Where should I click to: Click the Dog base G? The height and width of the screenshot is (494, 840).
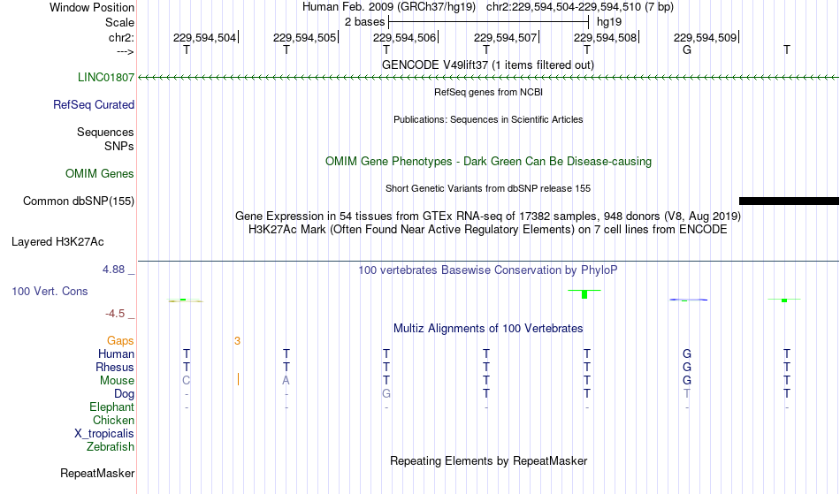coord(386,394)
